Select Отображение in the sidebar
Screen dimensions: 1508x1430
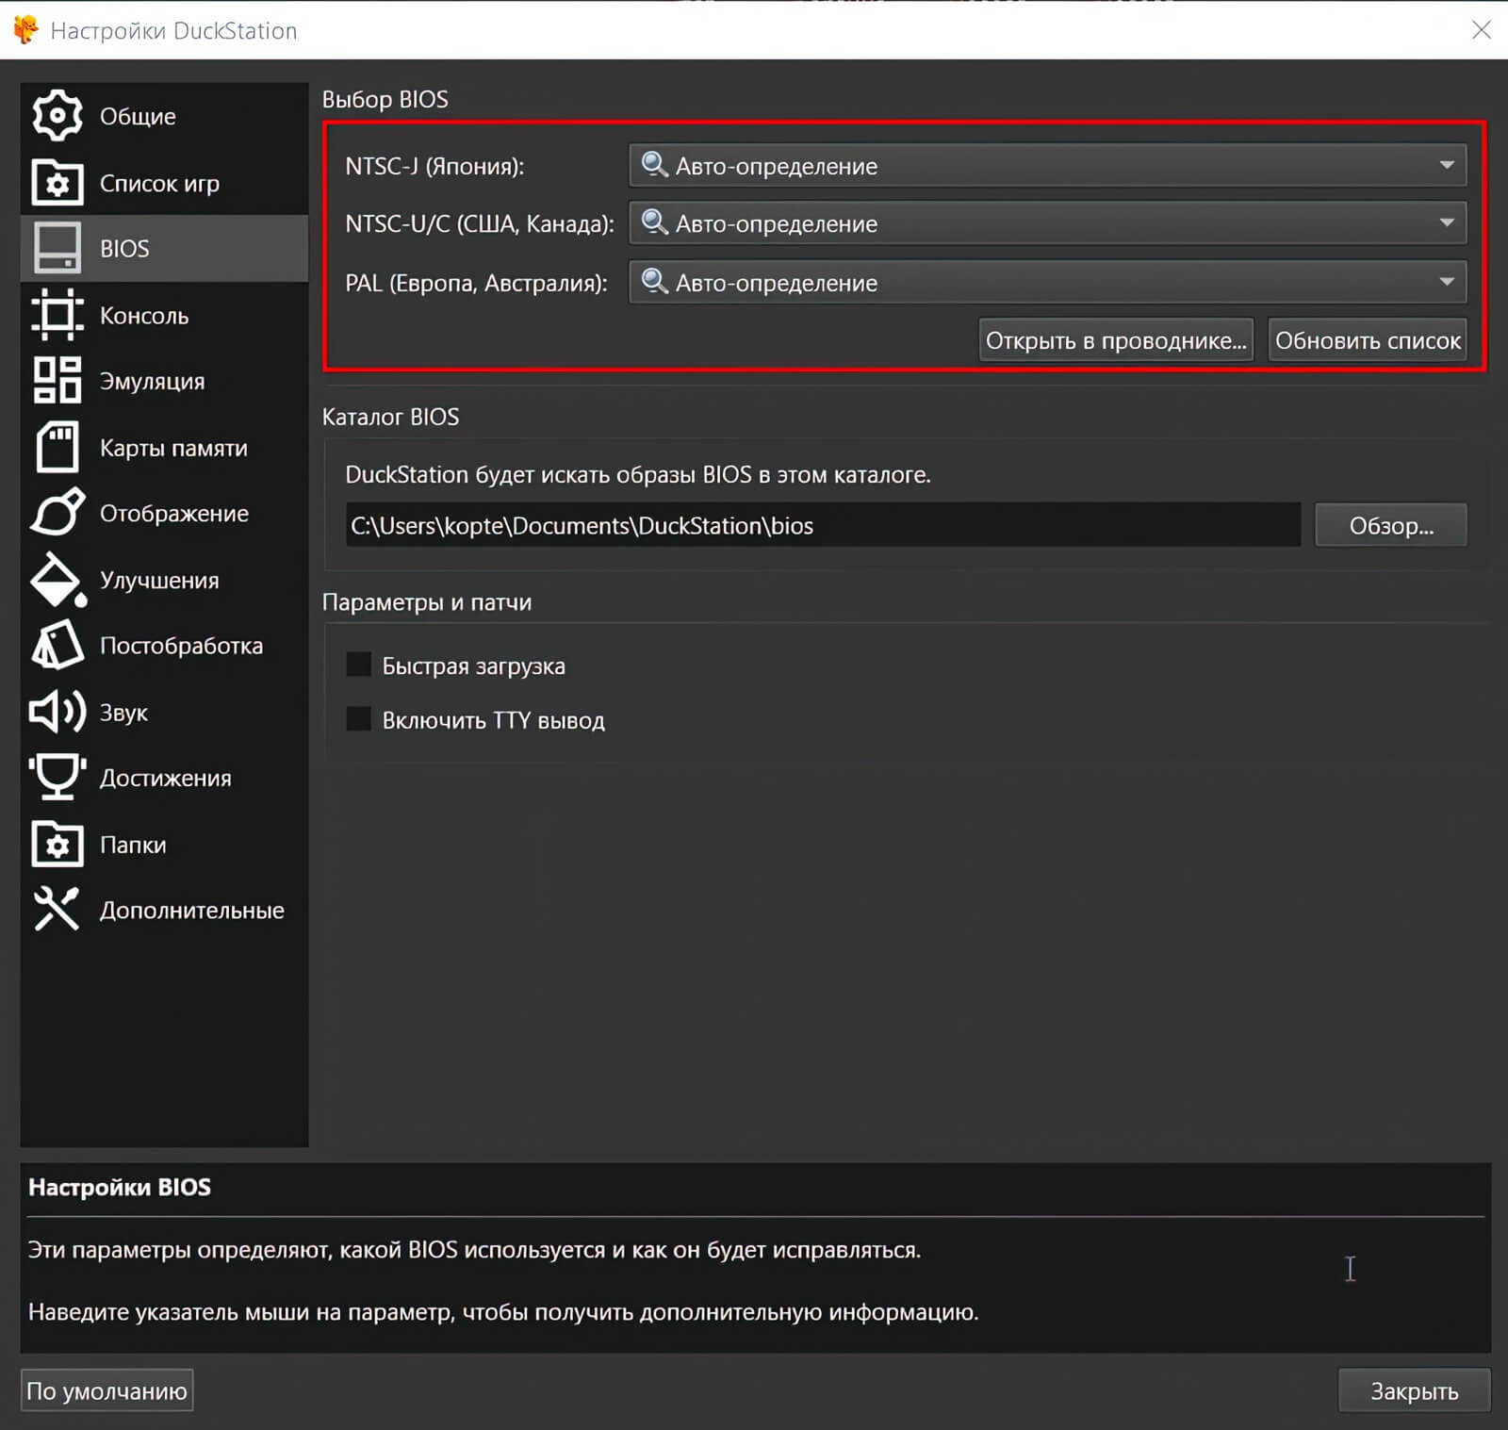pos(164,513)
